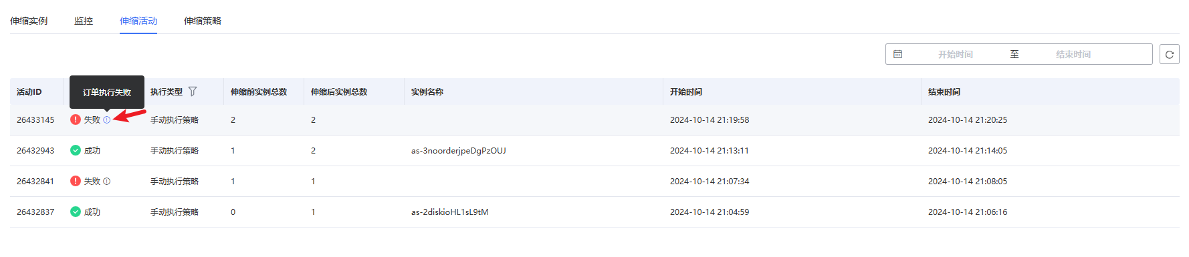Click the 活动ID column header
Viewport: 1189px width, 257px height.
(x=29, y=92)
